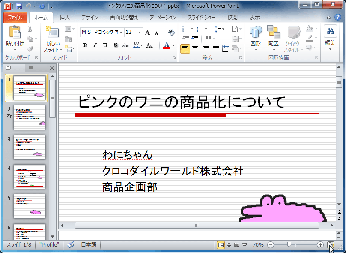Open the Shapes gallery icon
346x253 pixels.
coord(256,32)
